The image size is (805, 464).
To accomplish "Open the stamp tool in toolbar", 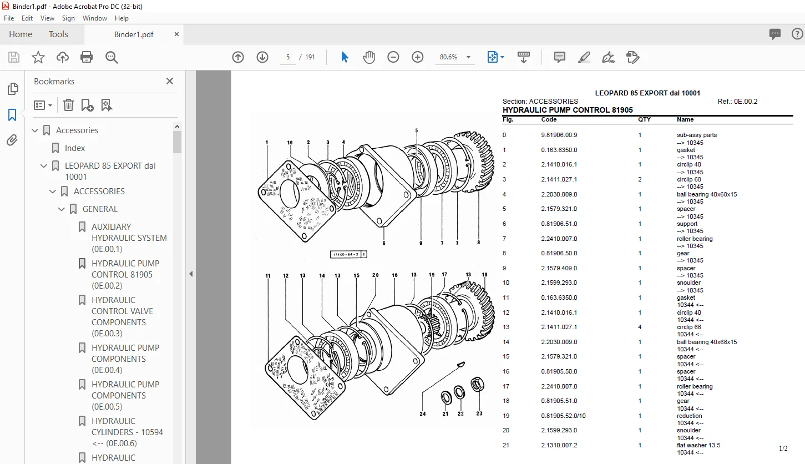I will (x=632, y=57).
